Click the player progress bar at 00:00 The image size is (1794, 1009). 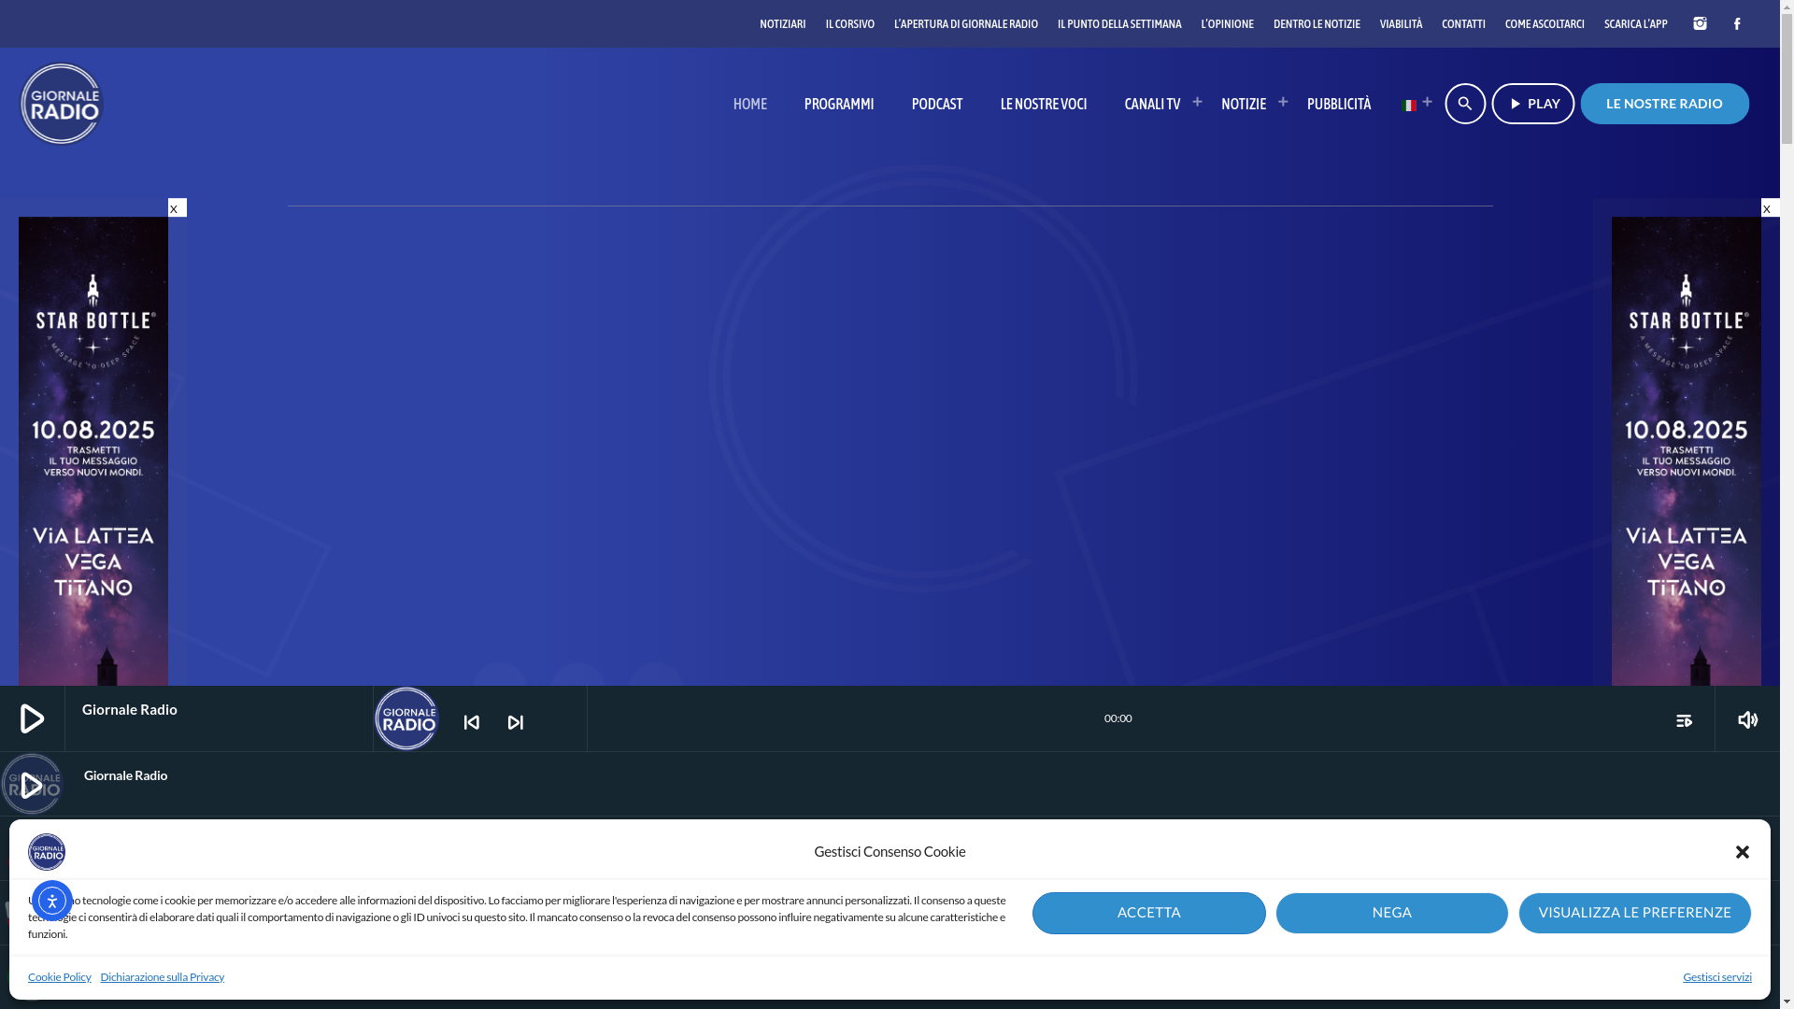pos(1118,718)
